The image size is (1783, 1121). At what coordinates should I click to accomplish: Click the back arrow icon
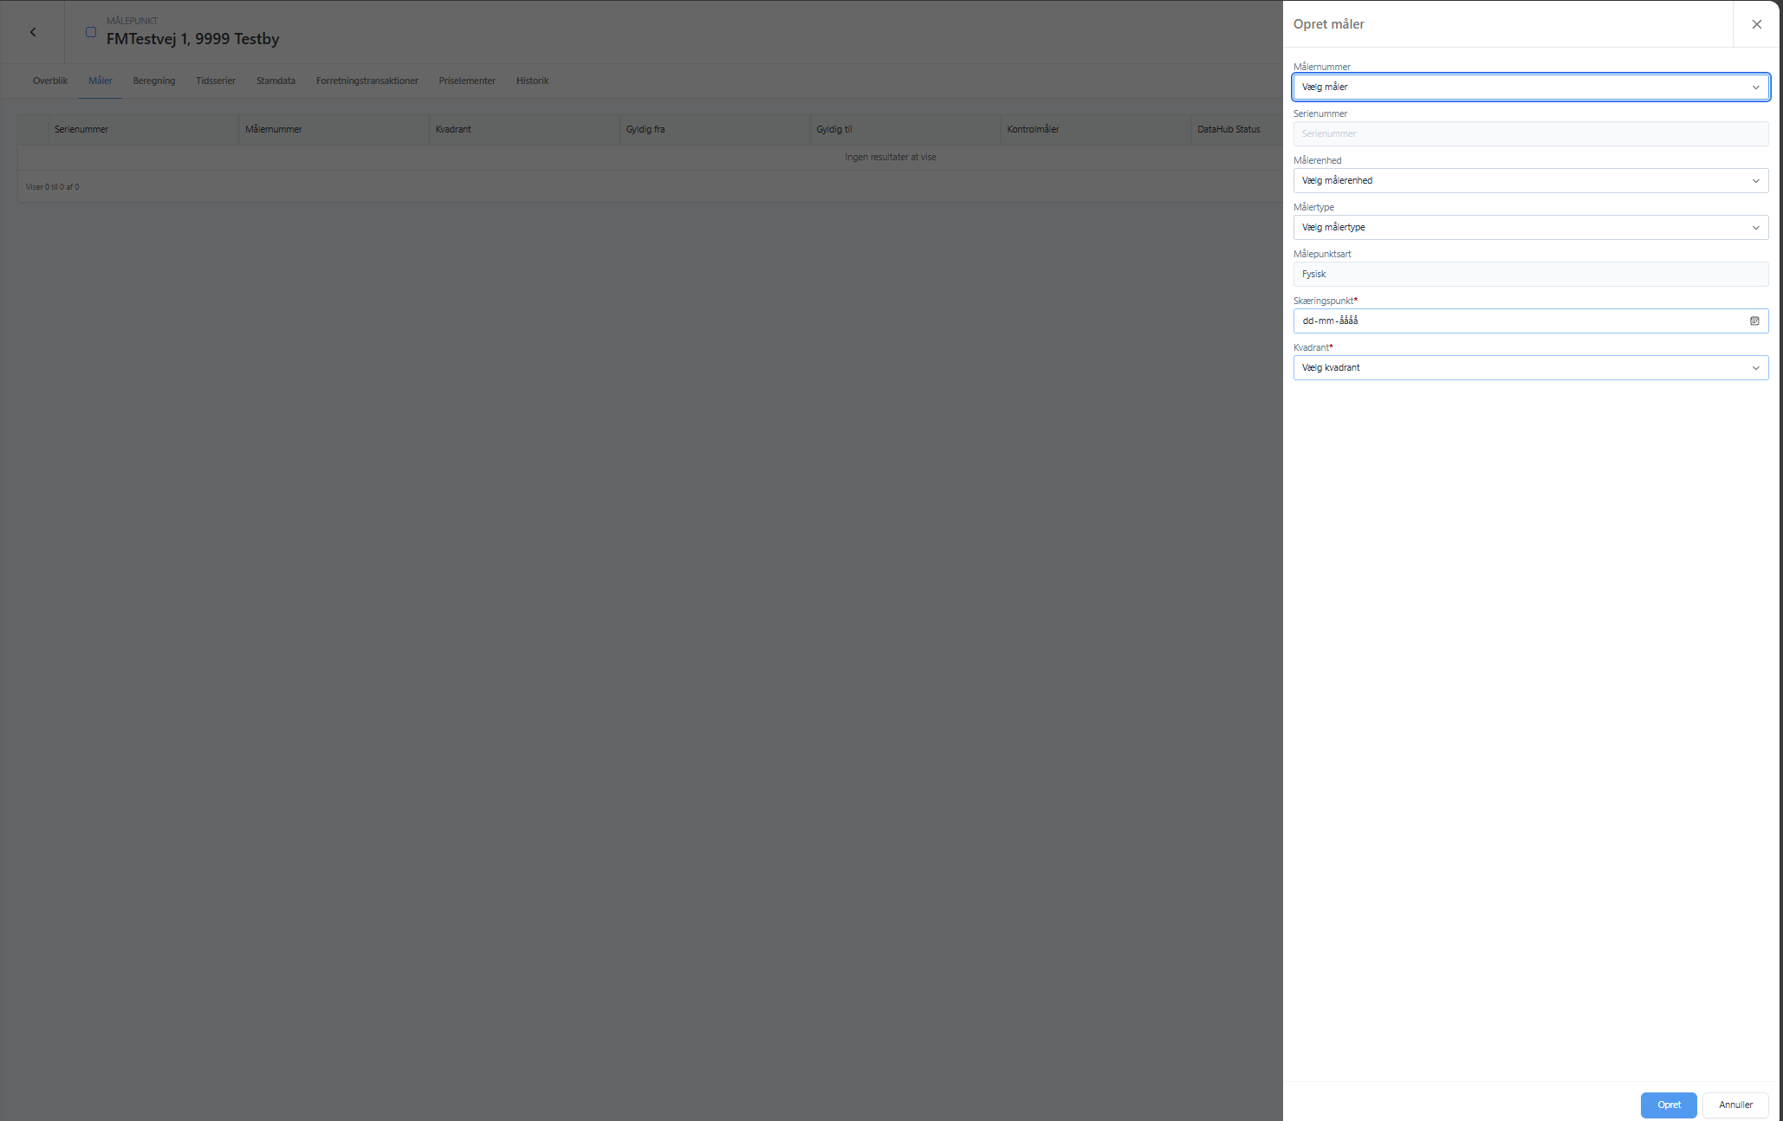tap(33, 32)
